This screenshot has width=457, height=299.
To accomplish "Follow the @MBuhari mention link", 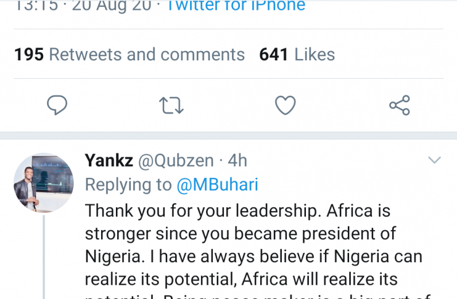I will coord(217,185).
